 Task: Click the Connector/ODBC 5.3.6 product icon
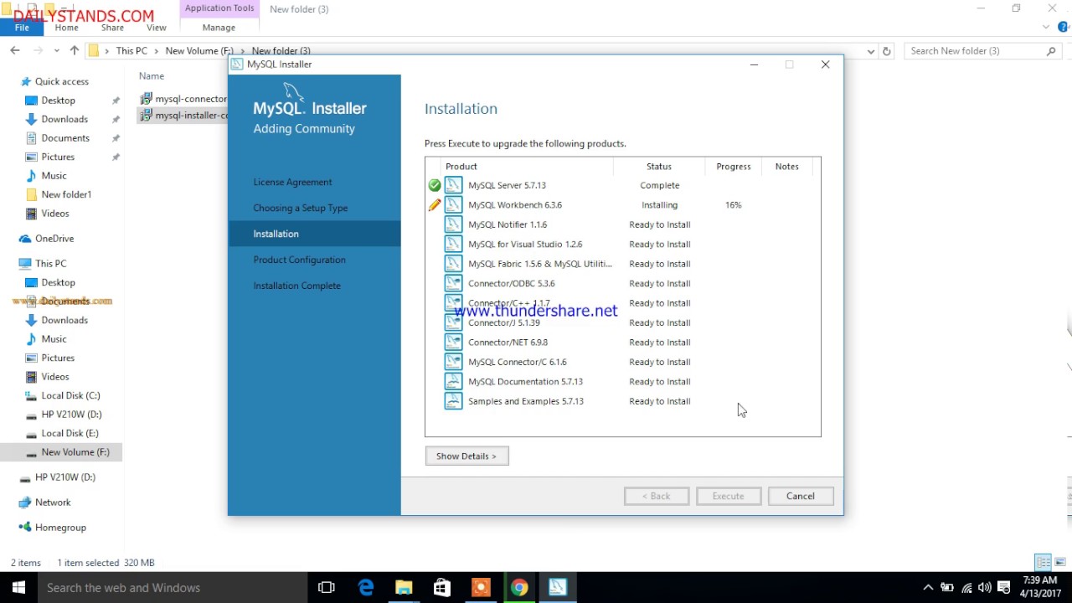coord(453,283)
